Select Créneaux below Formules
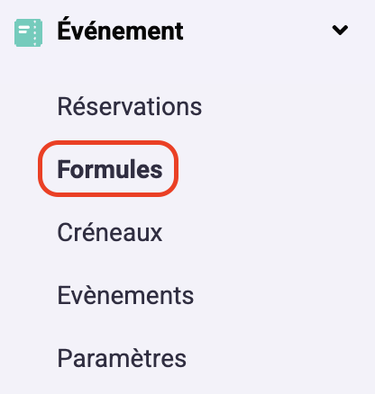The height and width of the screenshot is (394, 375). 110,232
